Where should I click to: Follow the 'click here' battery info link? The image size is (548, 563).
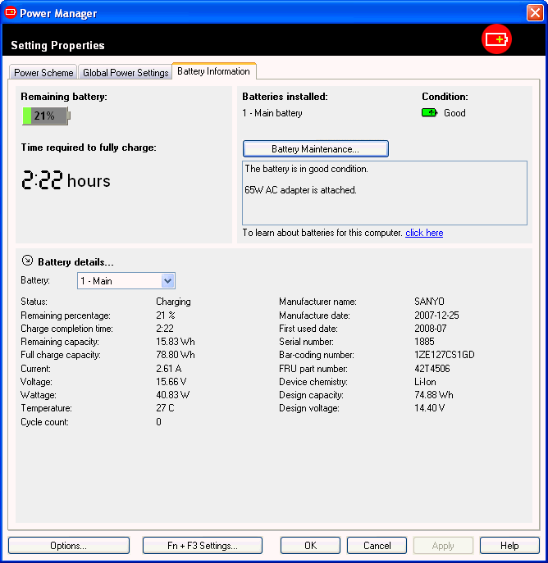point(424,233)
